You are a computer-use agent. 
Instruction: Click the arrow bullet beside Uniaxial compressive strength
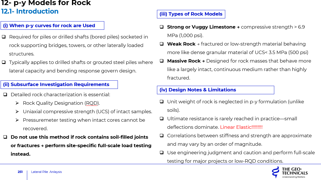tap(17, 112)
